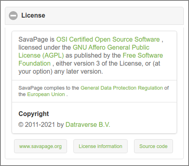The height and width of the screenshot is (166, 189).
Task: Select the Copyright heading text
Action: (x=34, y=114)
